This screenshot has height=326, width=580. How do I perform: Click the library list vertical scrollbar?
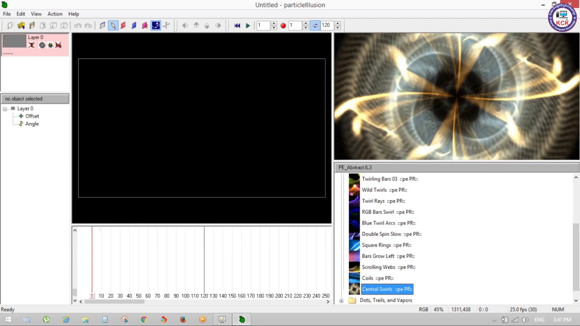tap(576, 257)
